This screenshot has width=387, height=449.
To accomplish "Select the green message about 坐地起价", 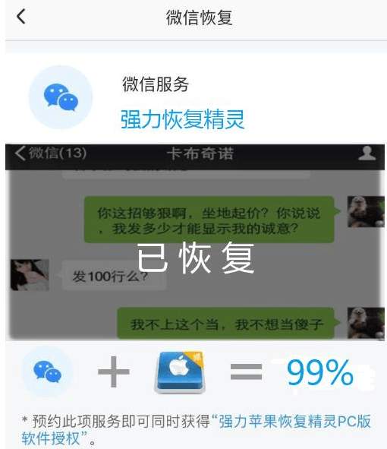I will click(209, 220).
